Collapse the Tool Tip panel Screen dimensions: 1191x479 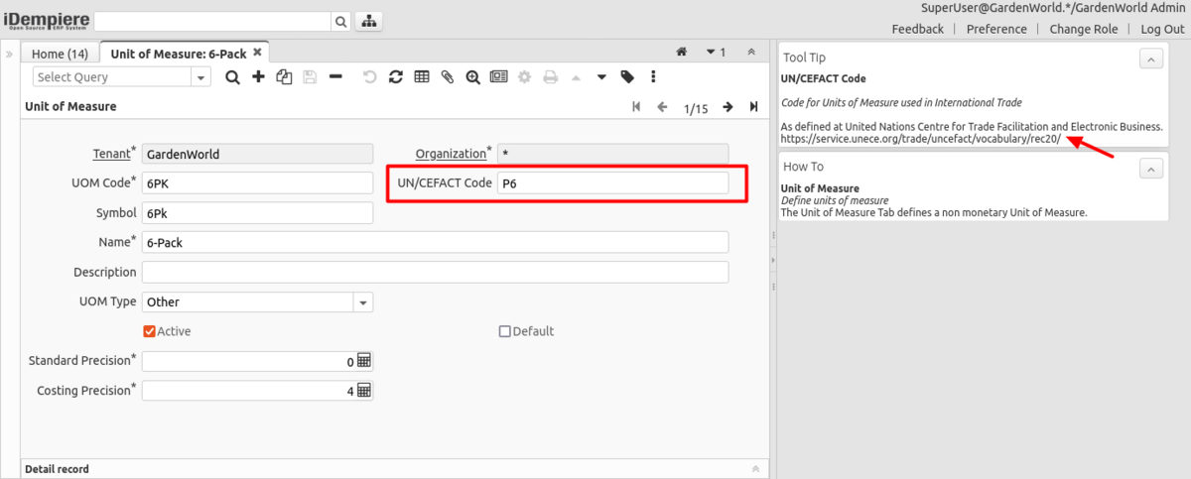click(x=1150, y=60)
